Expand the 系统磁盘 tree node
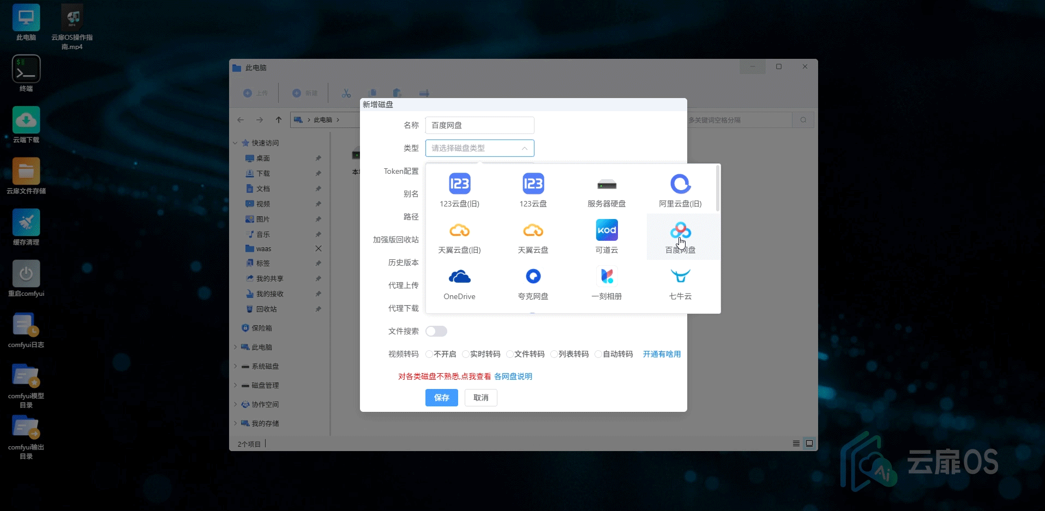 pos(236,366)
